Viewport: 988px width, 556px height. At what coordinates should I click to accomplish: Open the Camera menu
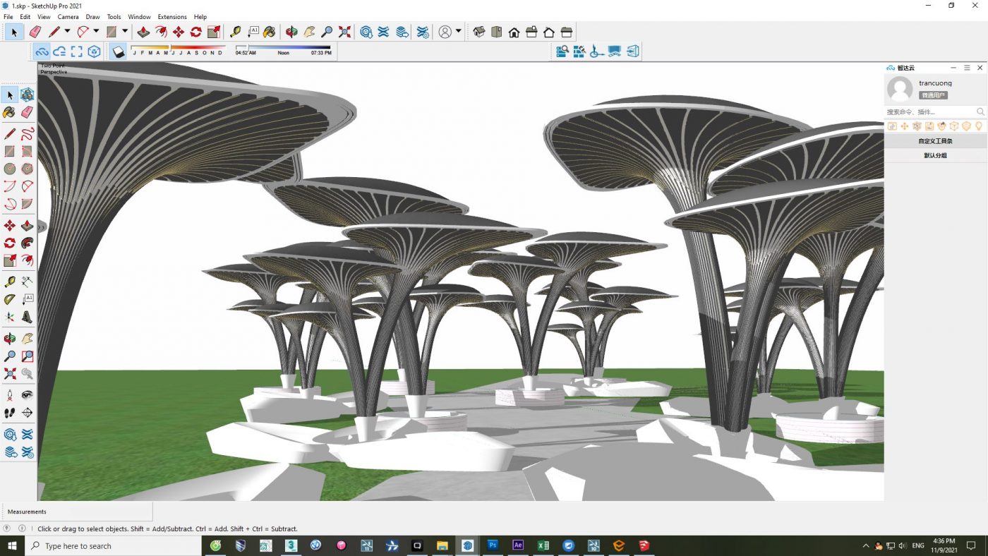pos(68,16)
